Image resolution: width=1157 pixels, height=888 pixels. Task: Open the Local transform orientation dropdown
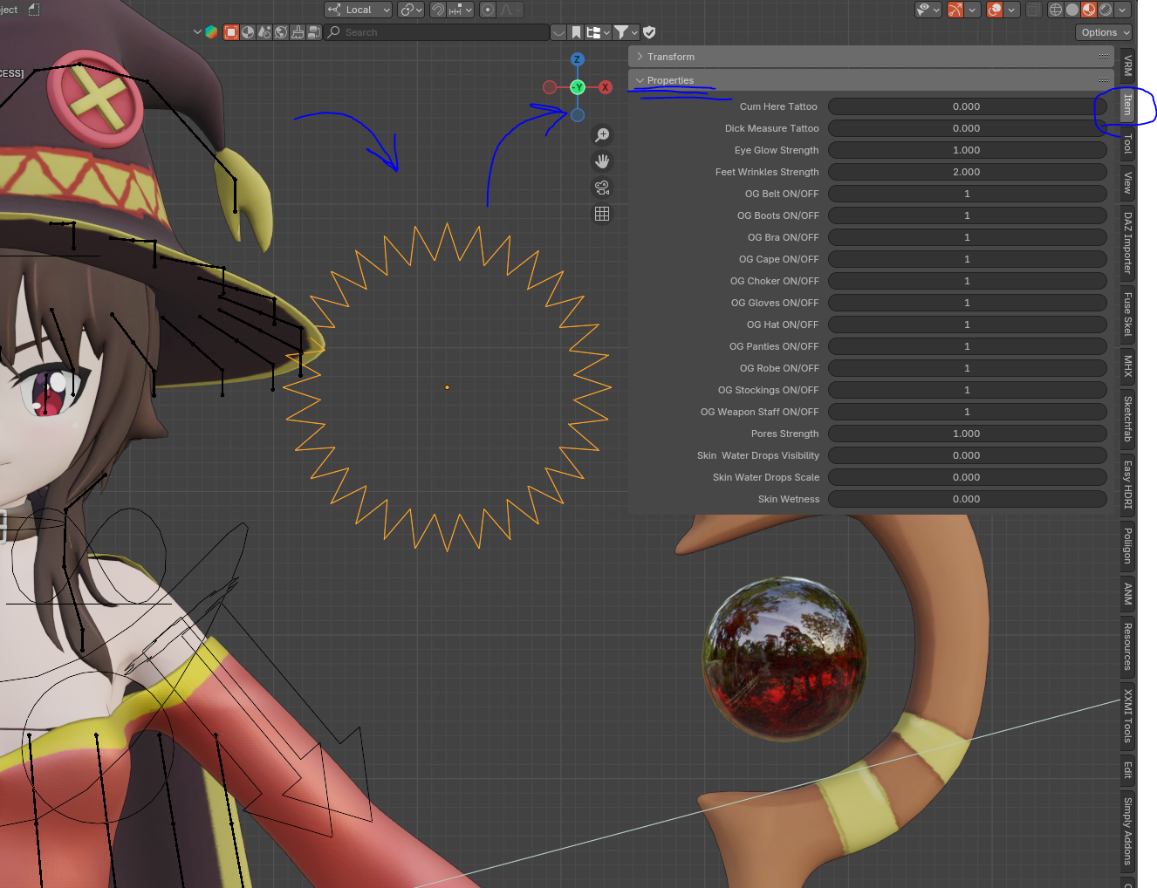359,10
